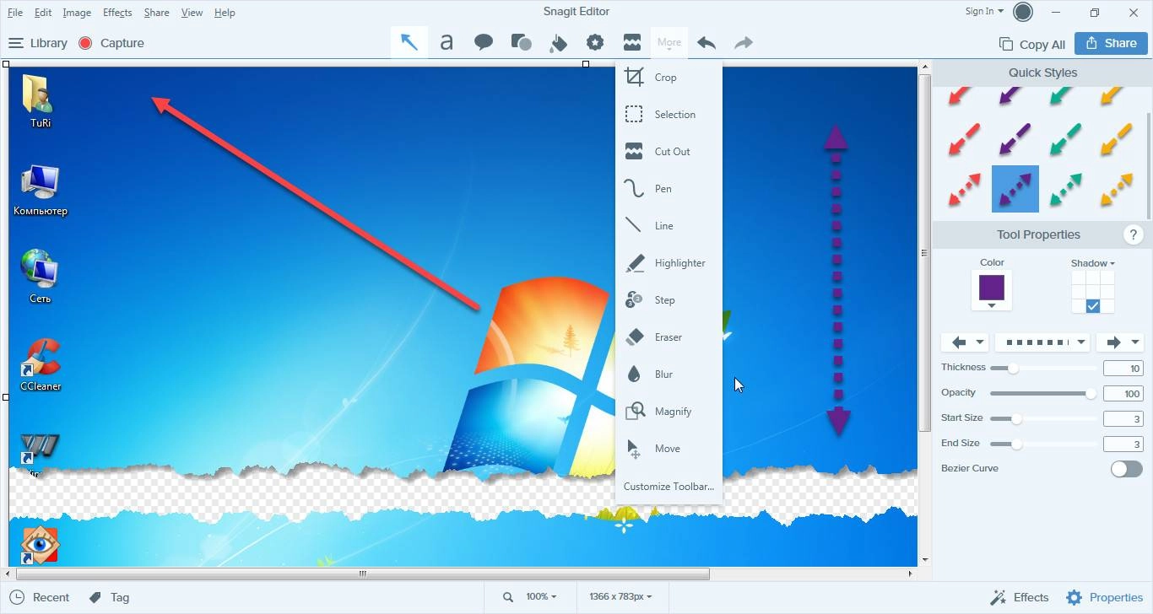Screen dimensions: 1153x614
Task: Show the Recent captures tray
Action: (39, 597)
